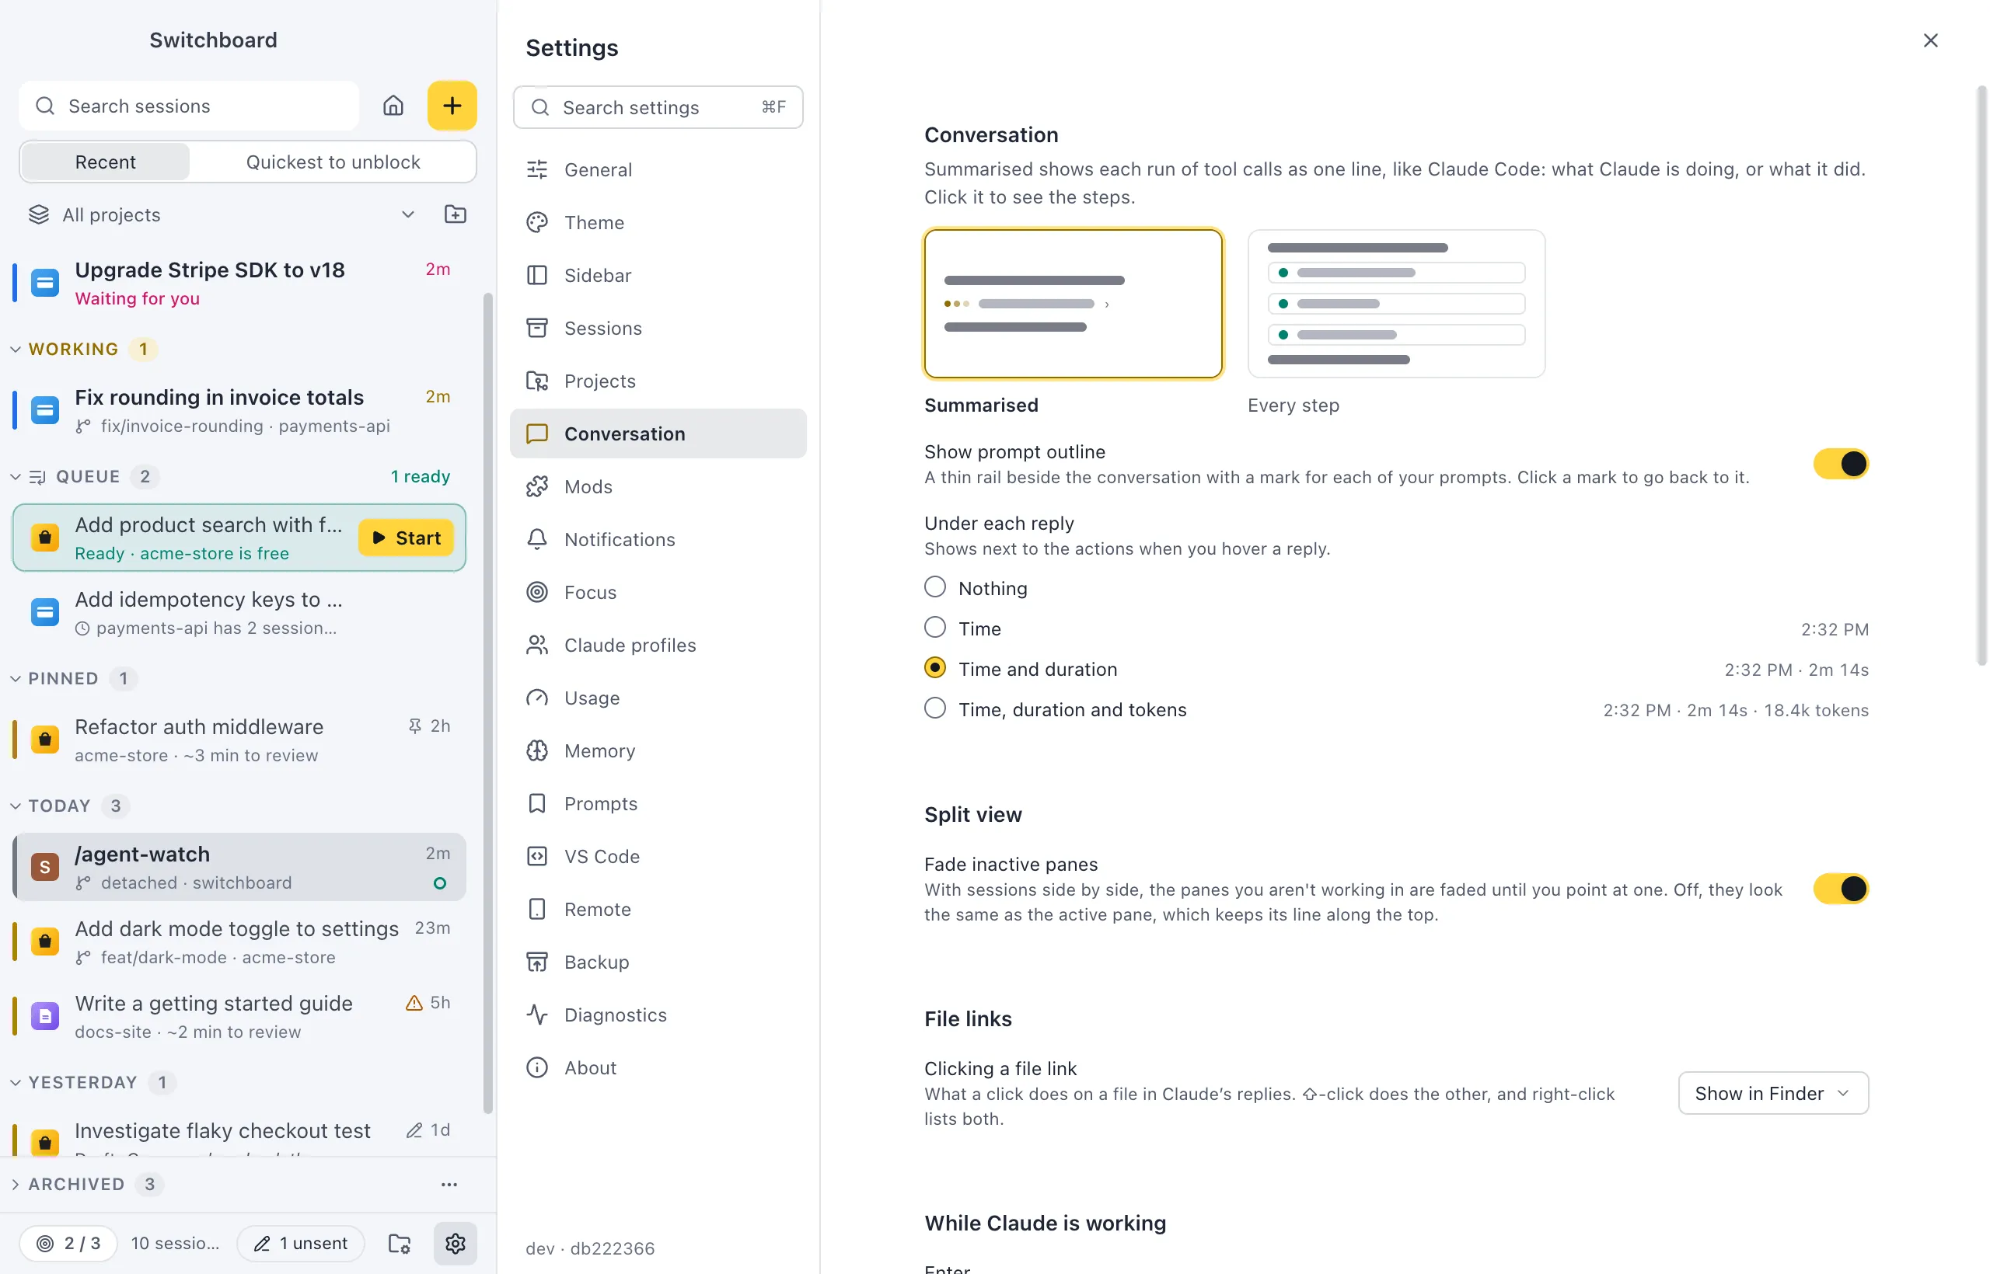The width and height of the screenshot is (1990, 1274).
Task: Click the pencil draft icon on Investigate flaky checkout test
Action: coord(414,1130)
